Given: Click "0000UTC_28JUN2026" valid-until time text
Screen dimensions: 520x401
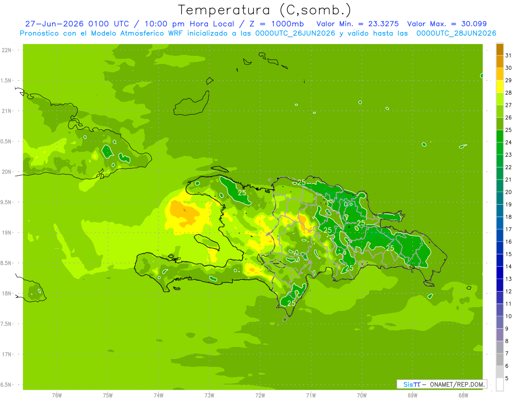Looking at the screenshot, I should (456, 33).
